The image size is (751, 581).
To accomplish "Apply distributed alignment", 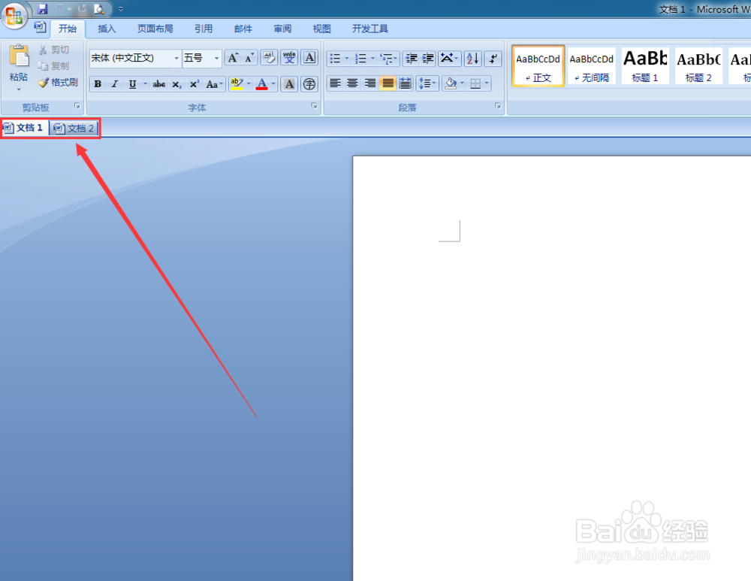I will (x=406, y=83).
